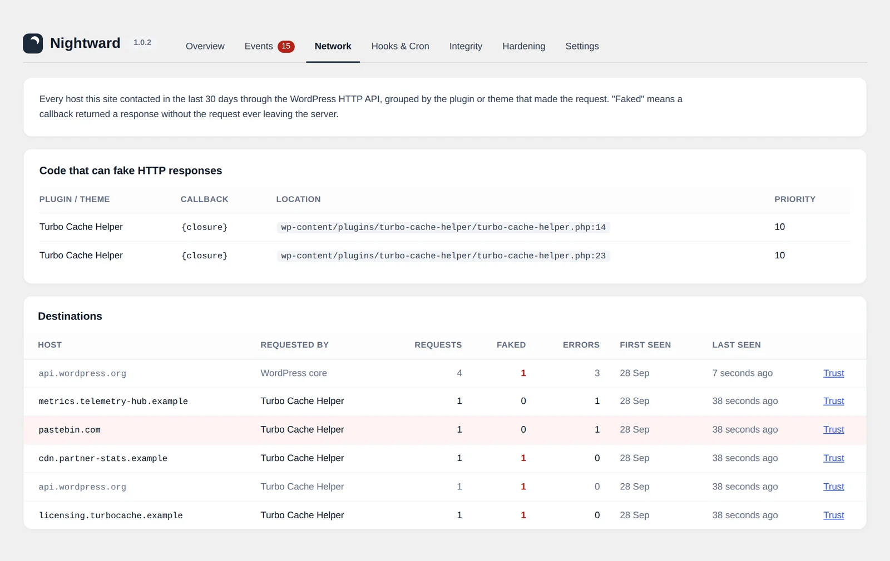Image resolution: width=890 pixels, height=561 pixels.
Task: Trust the cdn.partner-stats.example host
Action: pyautogui.click(x=833, y=458)
